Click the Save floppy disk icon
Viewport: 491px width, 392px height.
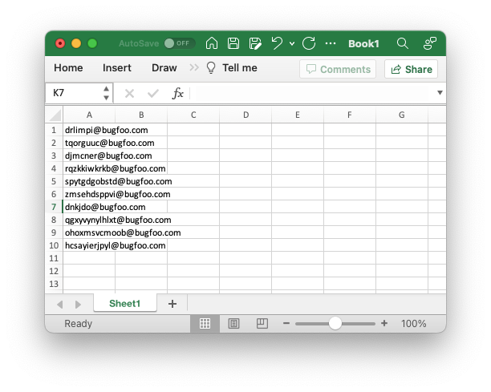[233, 43]
